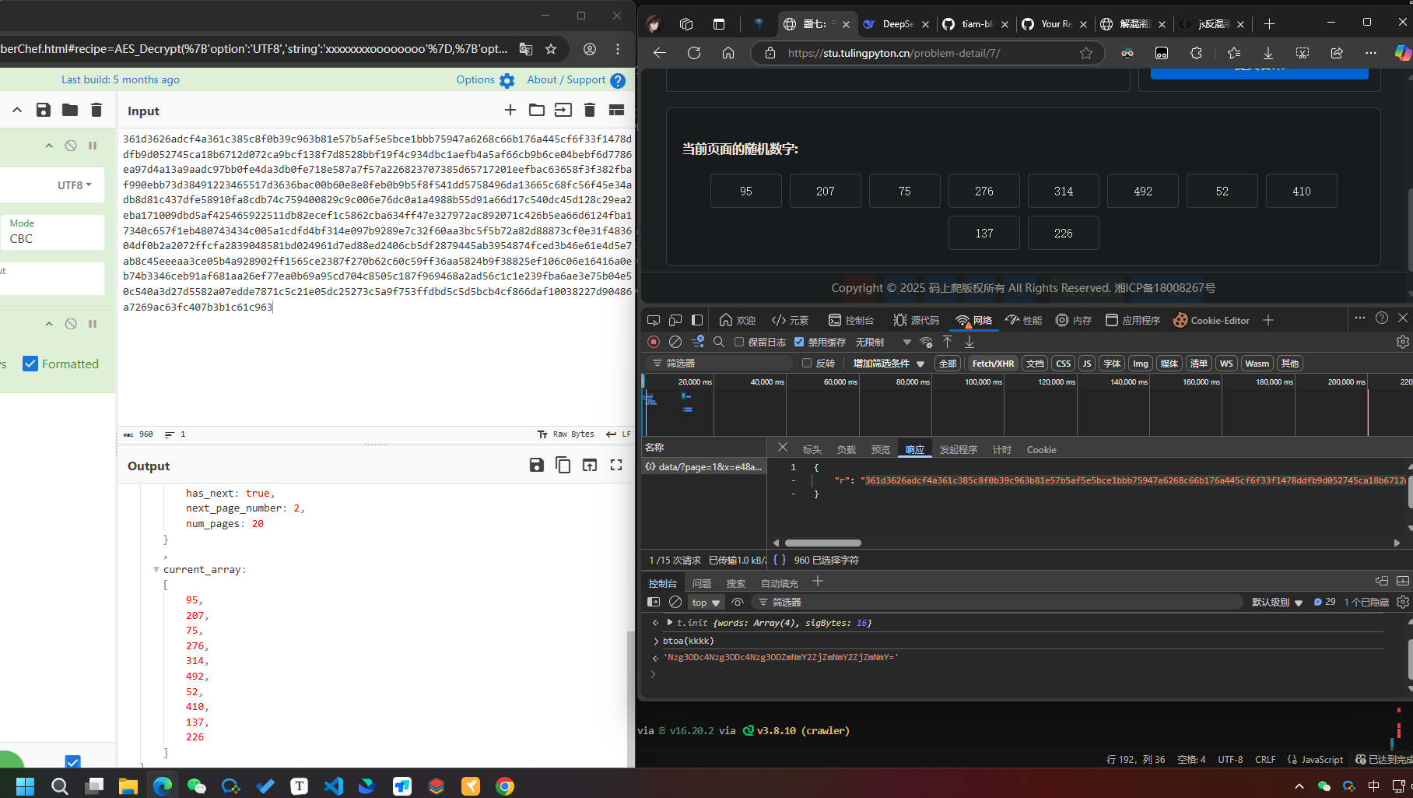This screenshot has width=1413, height=798.
Task: Open 应用程序 DevTools tab
Action: coord(1132,320)
